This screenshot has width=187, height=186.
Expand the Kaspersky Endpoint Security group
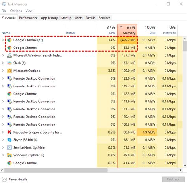coord(3,132)
